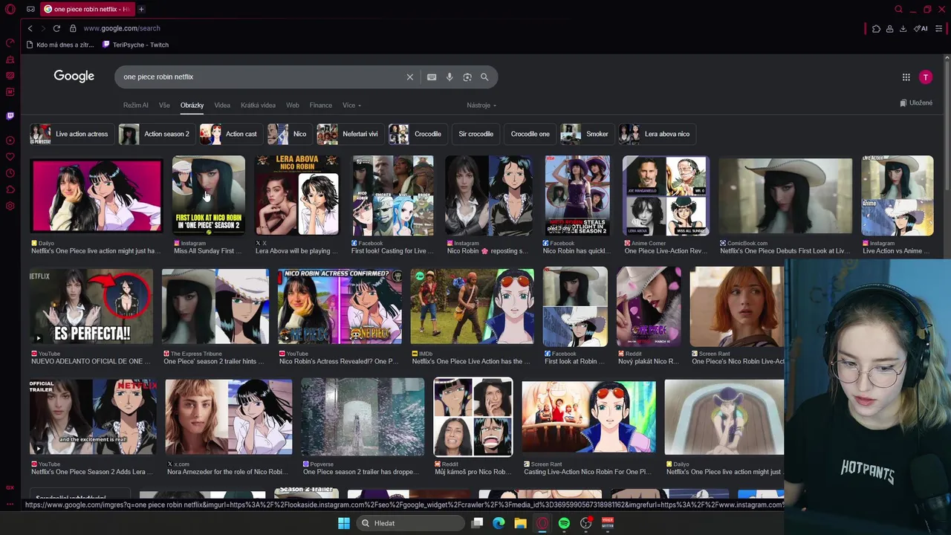951x535 pixels.
Task: Filter by Lera abova nico chip
Action: (656, 134)
